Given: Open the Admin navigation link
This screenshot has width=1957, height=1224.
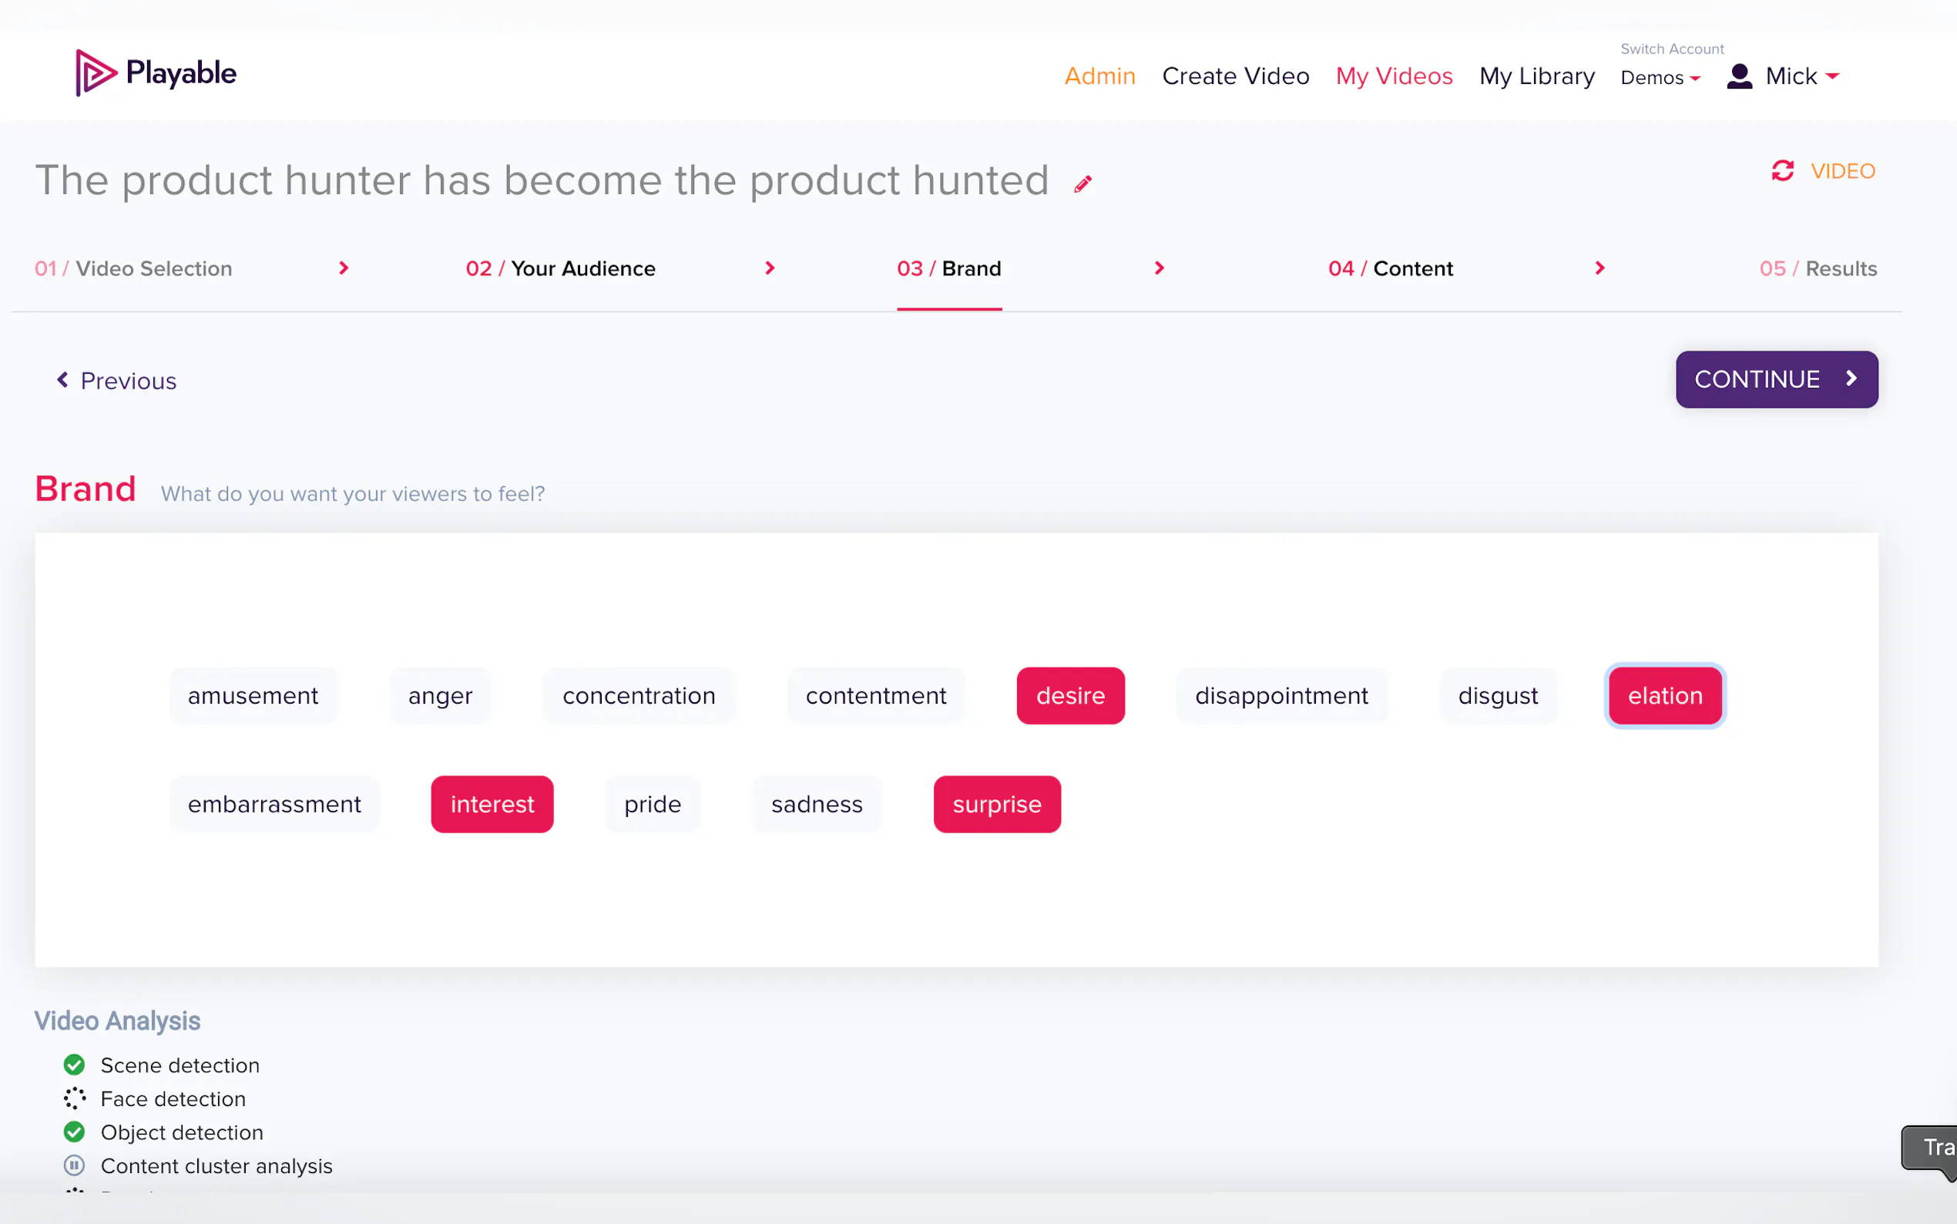Looking at the screenshot, I should tap(1099, 76).
